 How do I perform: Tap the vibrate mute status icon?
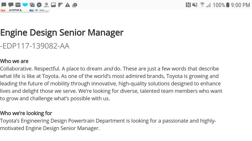195,5
